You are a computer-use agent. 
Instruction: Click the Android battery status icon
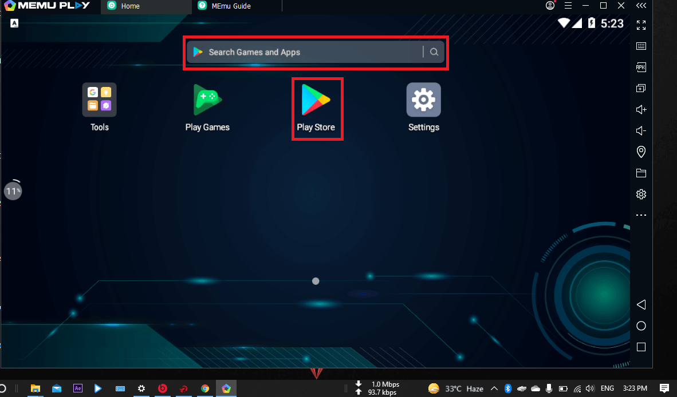[x=592, y=23]
